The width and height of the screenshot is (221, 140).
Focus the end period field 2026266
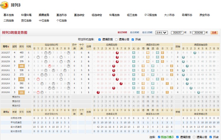point(199,33)
